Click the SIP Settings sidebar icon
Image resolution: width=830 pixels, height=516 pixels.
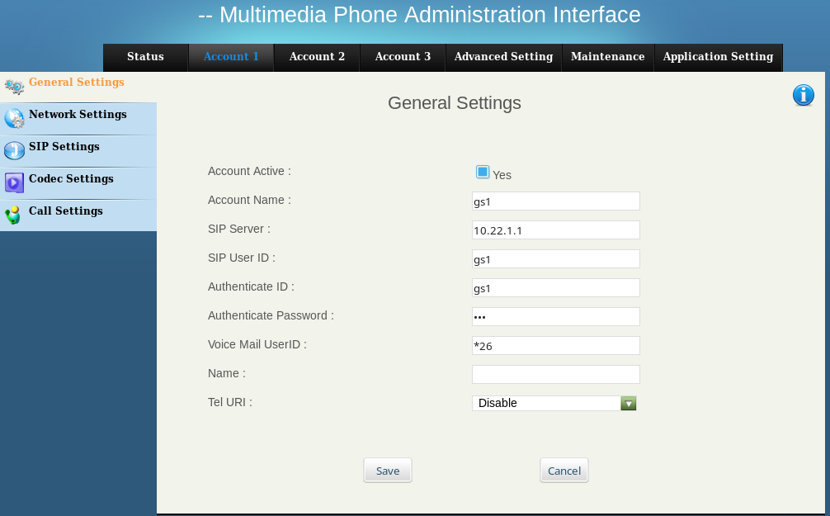[x=14, y=151]
